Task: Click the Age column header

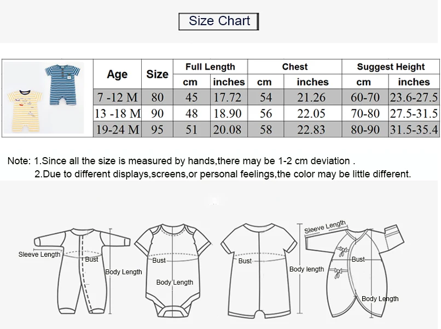Action: point(117,74)
